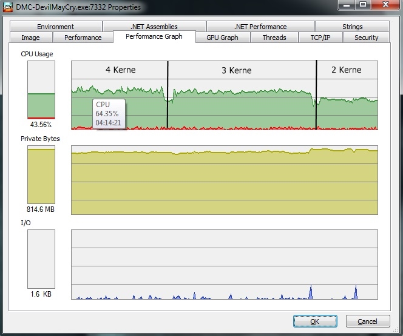
Task: Click the 814.6 MB value
Action: pyautogui.click(x=41, y=209)
